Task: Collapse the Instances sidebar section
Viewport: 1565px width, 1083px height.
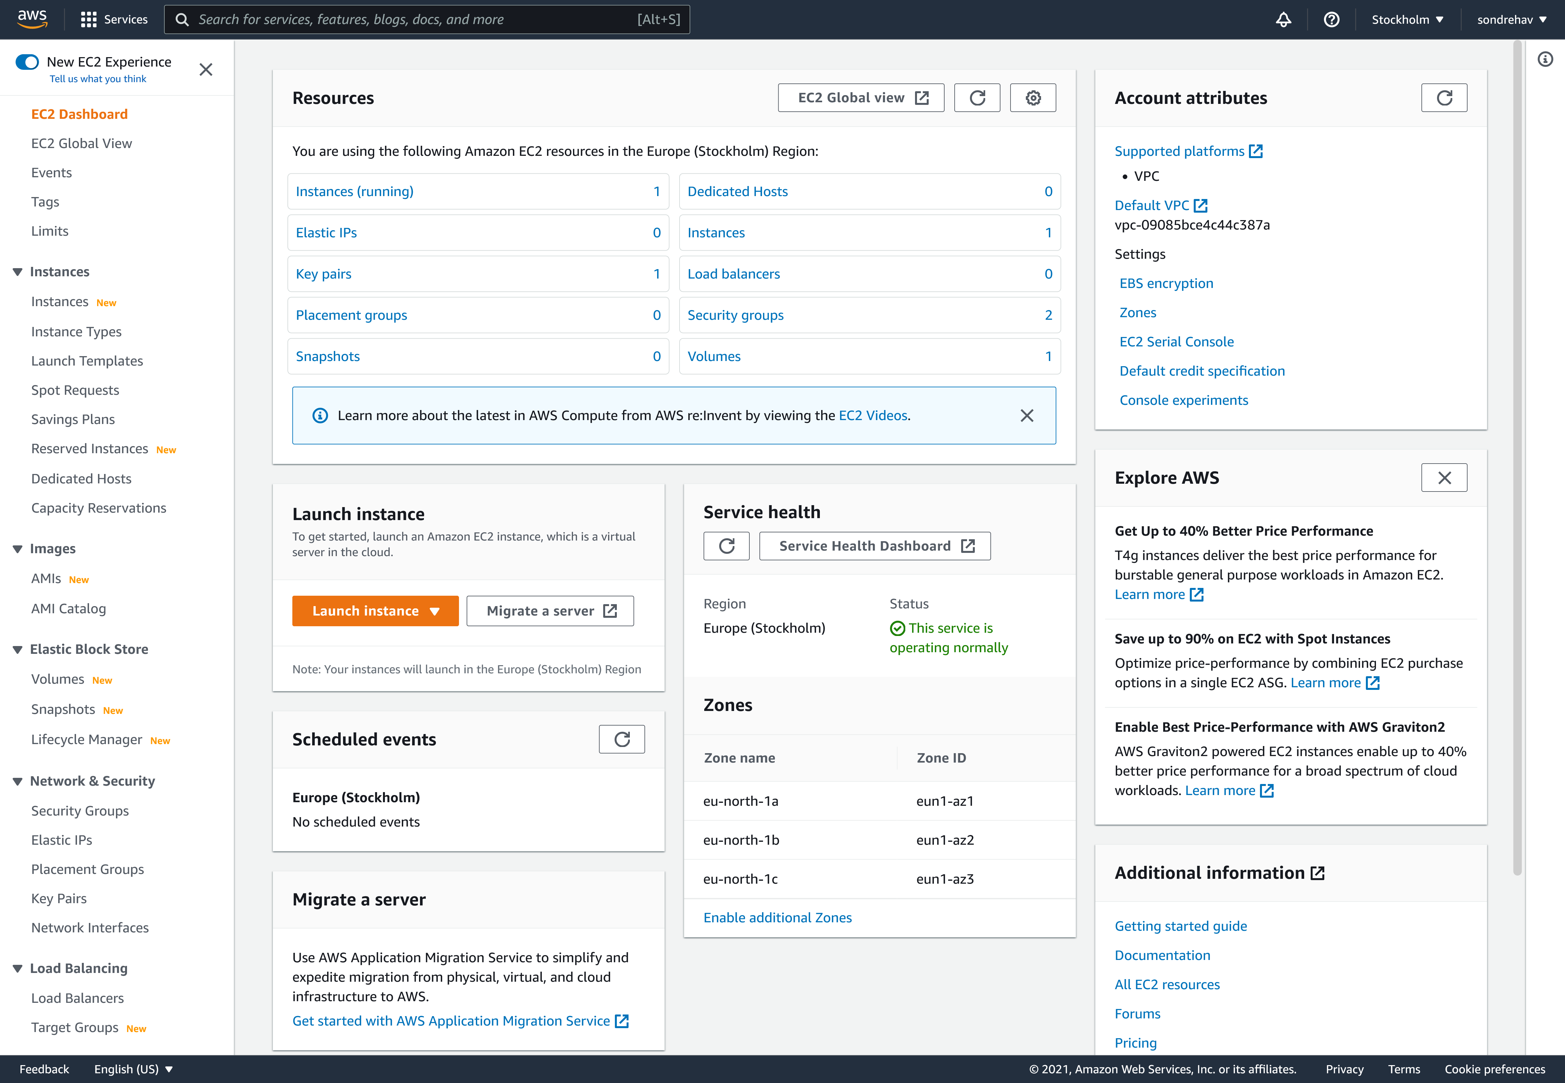Action: (x=18, y=271)
